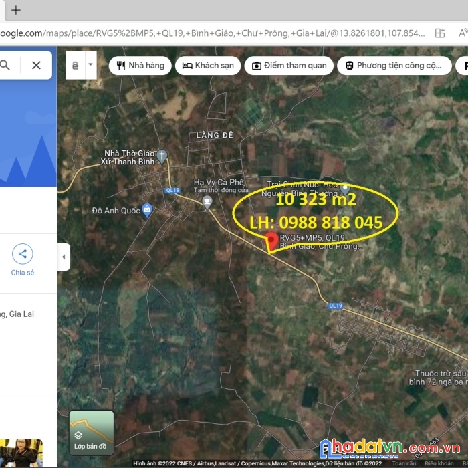This screenshot has height=468, width=468.
Task: Click the transit mode icon button
Action: pyautogui.click(x=76, y=65)
